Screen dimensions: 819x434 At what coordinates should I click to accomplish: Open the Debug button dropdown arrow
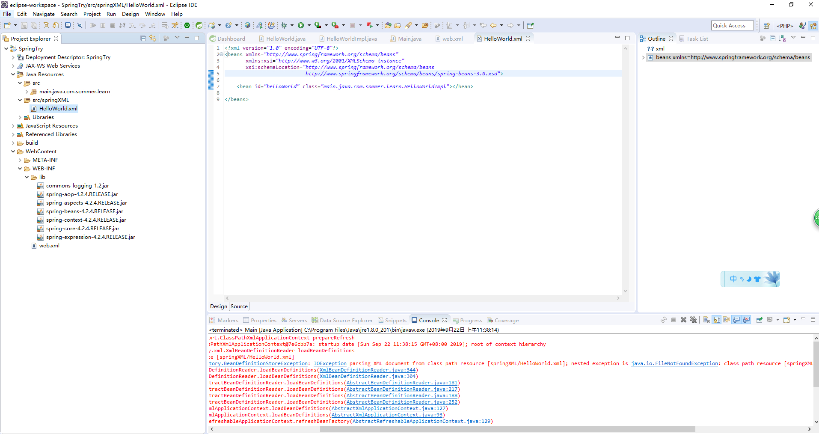(292, 26)
